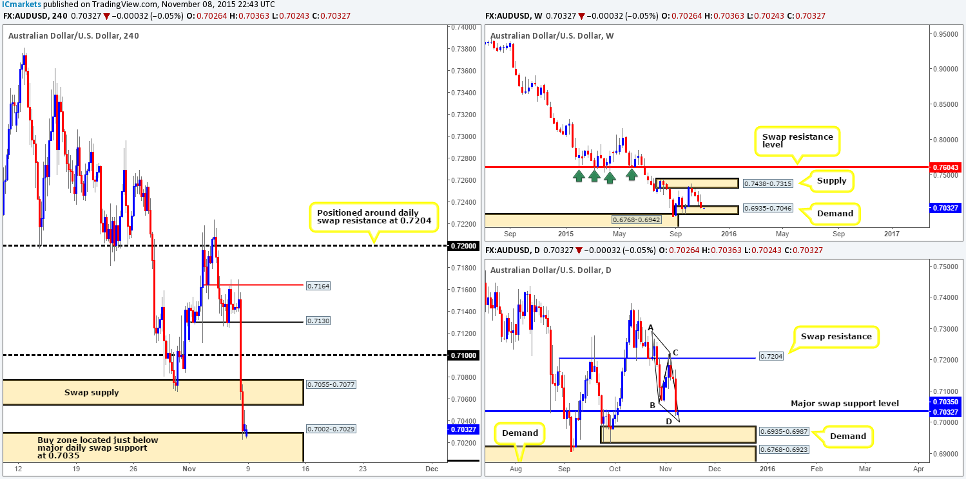966x479 pixels.
Task: Click the 'Demand' callout beside 0.6935-0.6987
Action: pyautogui.click(x=847, y=436)
